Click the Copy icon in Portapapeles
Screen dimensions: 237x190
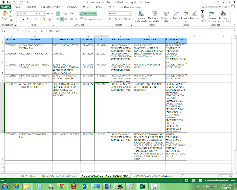(11, 16)
